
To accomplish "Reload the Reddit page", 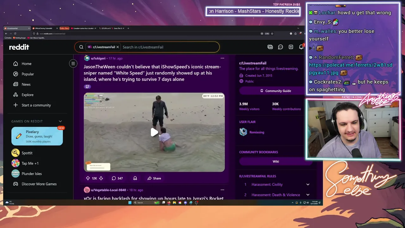I will point(15,34).
